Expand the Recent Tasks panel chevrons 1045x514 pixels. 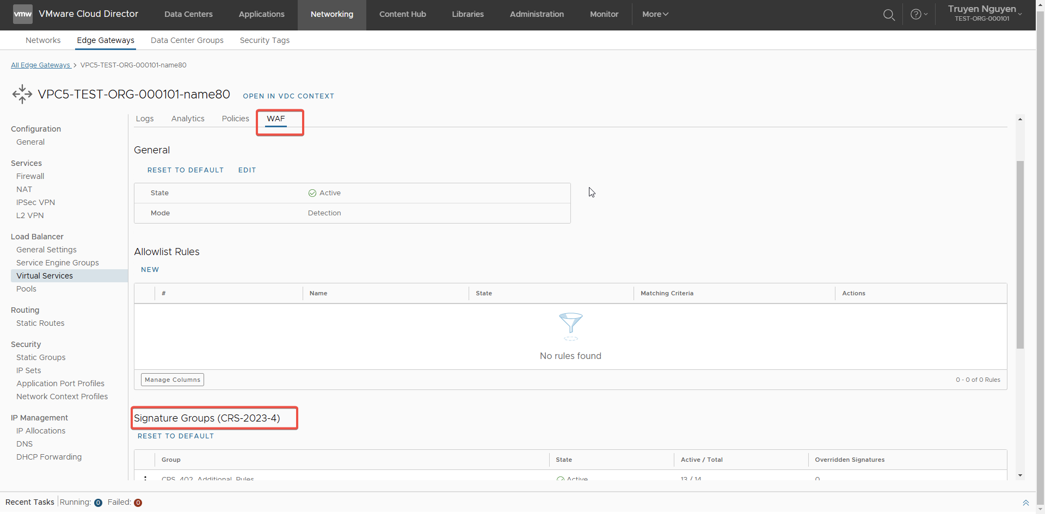pos(1025,503)
